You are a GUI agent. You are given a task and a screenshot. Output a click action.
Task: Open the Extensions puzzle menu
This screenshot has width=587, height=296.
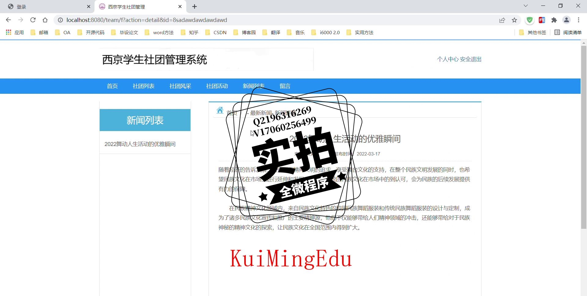(x=554, y=20)
